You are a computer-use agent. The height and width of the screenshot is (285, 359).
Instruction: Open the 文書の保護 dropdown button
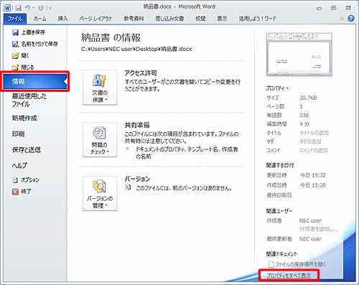[x=100, y=88]
